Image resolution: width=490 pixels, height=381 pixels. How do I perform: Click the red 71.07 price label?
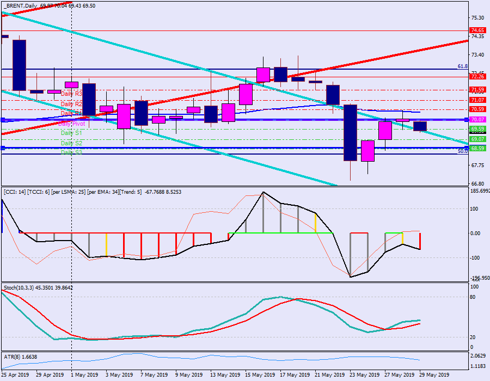tap(477, 100)
